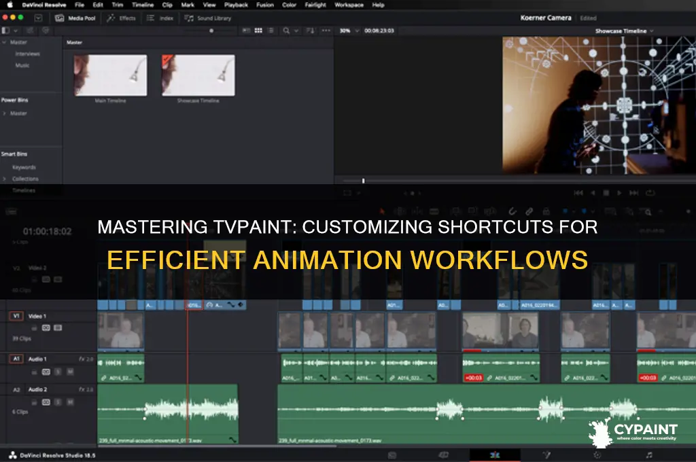Switch media pool to thumbnail grid view

258,31
